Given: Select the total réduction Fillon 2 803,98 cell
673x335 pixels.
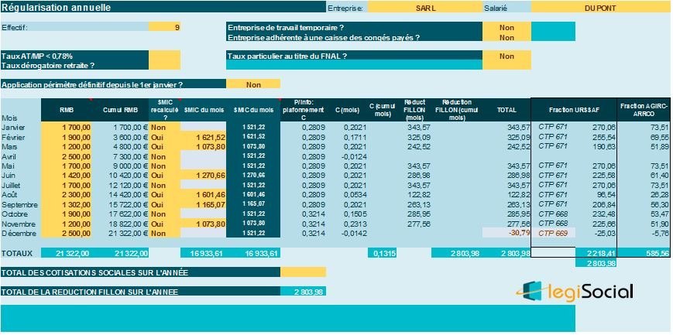Looking at the screenshot, I should [x=304, y=292].
